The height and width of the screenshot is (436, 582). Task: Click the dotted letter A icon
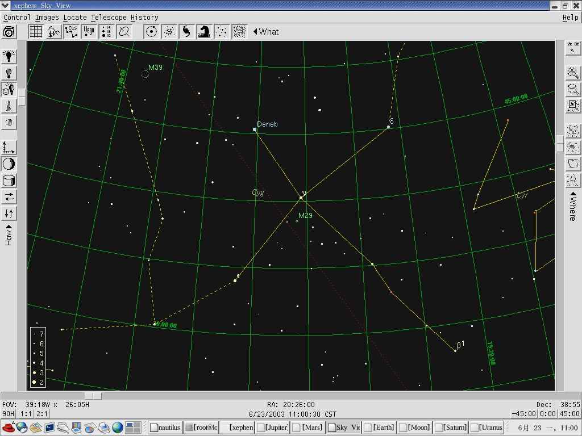click(573, 181)
